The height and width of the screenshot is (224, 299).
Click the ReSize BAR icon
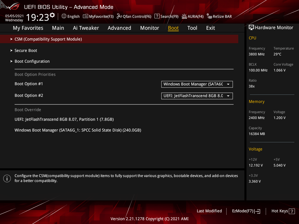click(209, 16)
